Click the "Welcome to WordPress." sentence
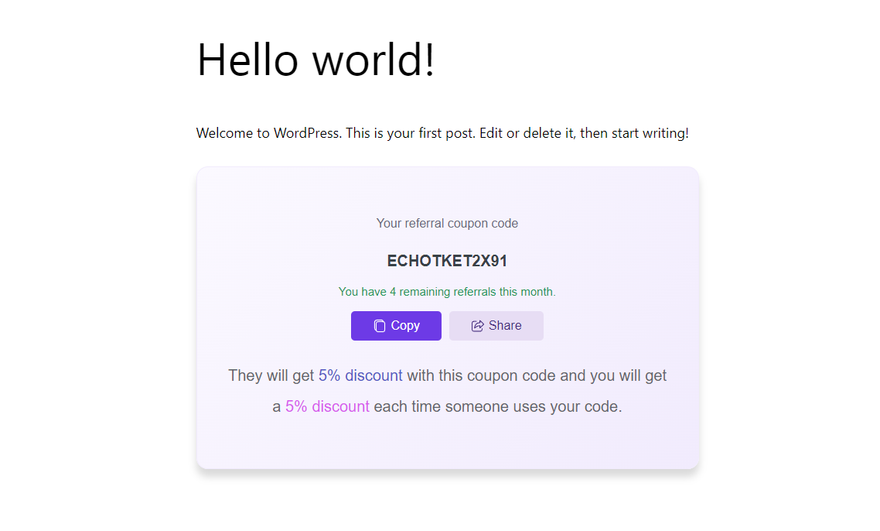 pyautogui.click(x=268, y=133)
